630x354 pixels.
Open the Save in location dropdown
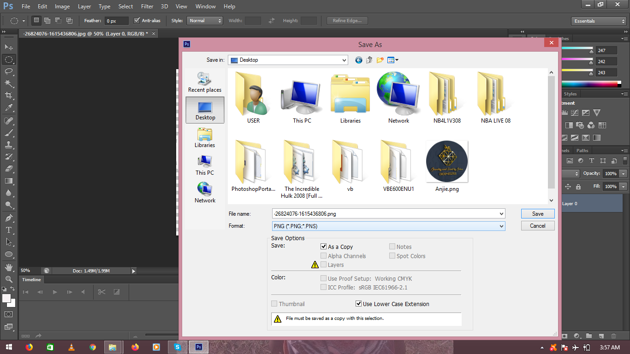(x=288, y=60)
